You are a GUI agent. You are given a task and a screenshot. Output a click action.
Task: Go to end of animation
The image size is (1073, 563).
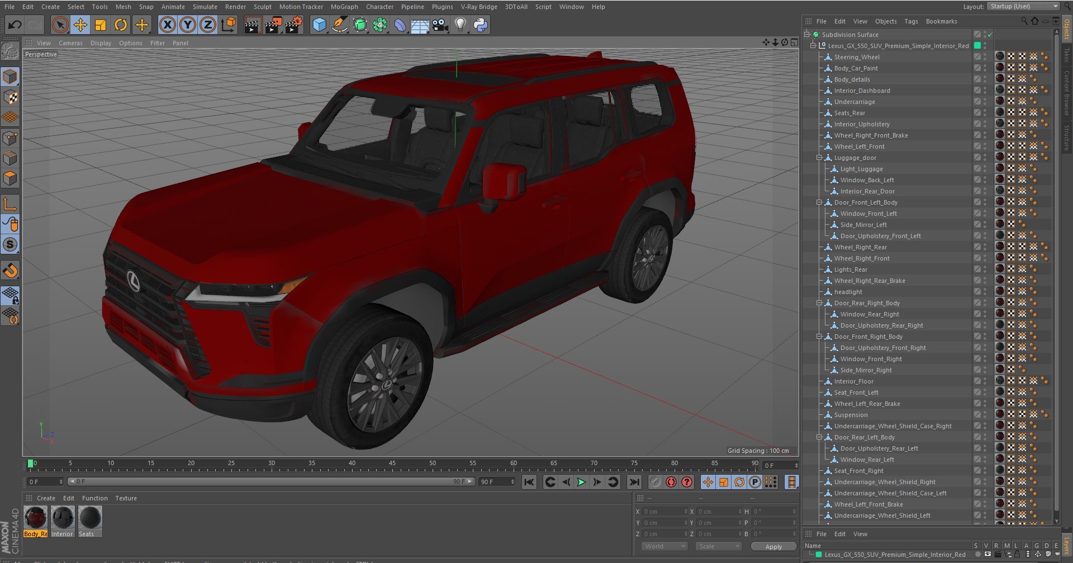click(x=634, y=482)
